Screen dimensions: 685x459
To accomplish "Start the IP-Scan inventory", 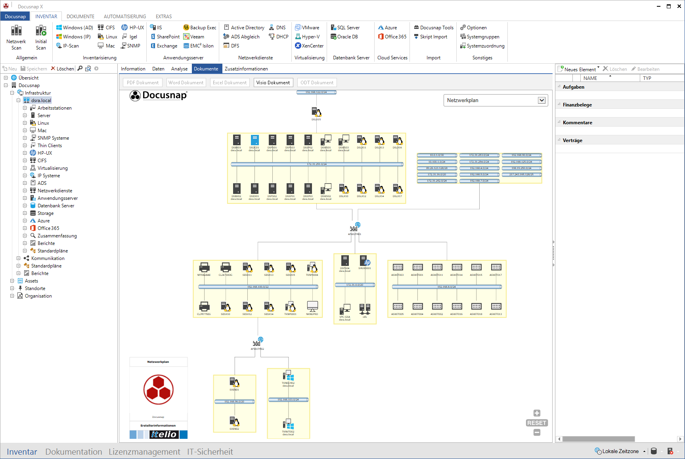I will [67, 46].
